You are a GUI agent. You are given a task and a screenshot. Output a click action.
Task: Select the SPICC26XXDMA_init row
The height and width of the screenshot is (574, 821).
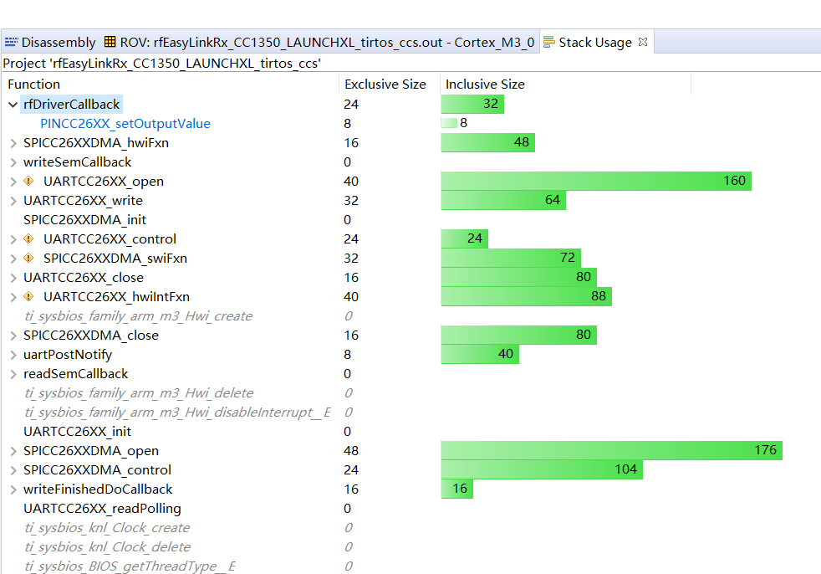(84, 220)
